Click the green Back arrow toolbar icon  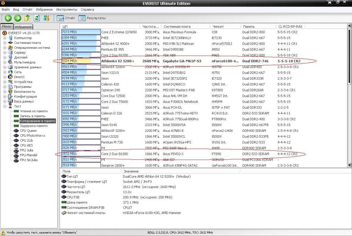pyautogui.click(x=8, y=18)
